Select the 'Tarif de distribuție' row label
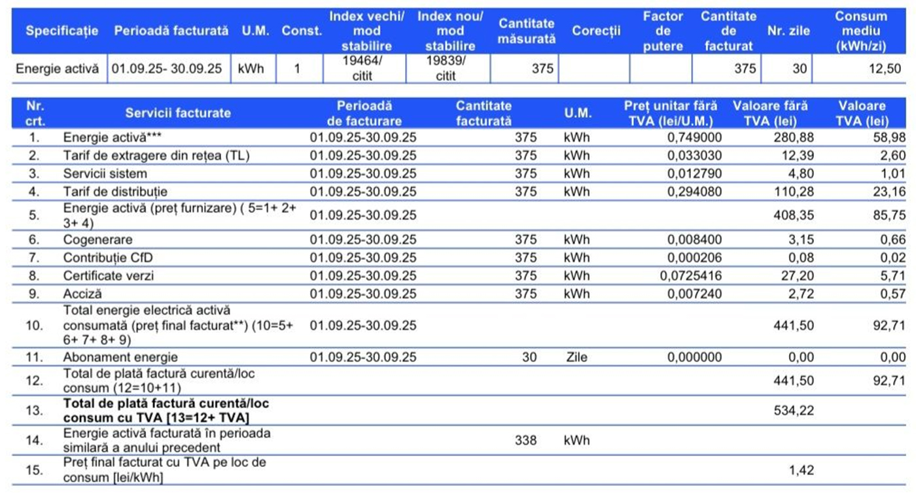 114,192
